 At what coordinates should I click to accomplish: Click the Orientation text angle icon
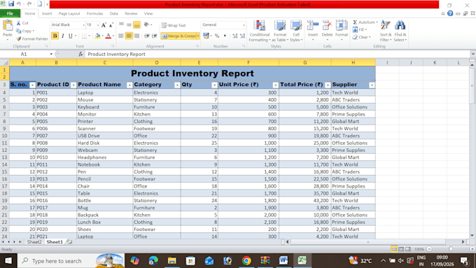[x=146, y=24]
